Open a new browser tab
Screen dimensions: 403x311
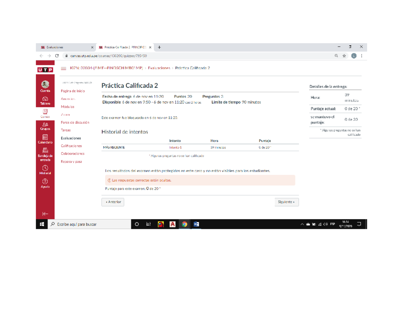(x=159, y=47)
